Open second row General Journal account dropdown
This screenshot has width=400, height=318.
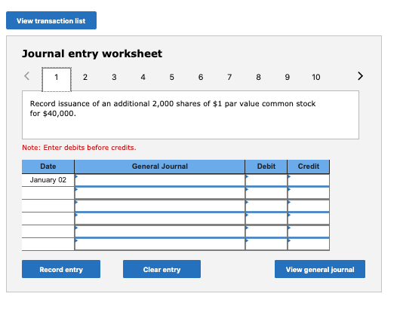click(160, 193)
